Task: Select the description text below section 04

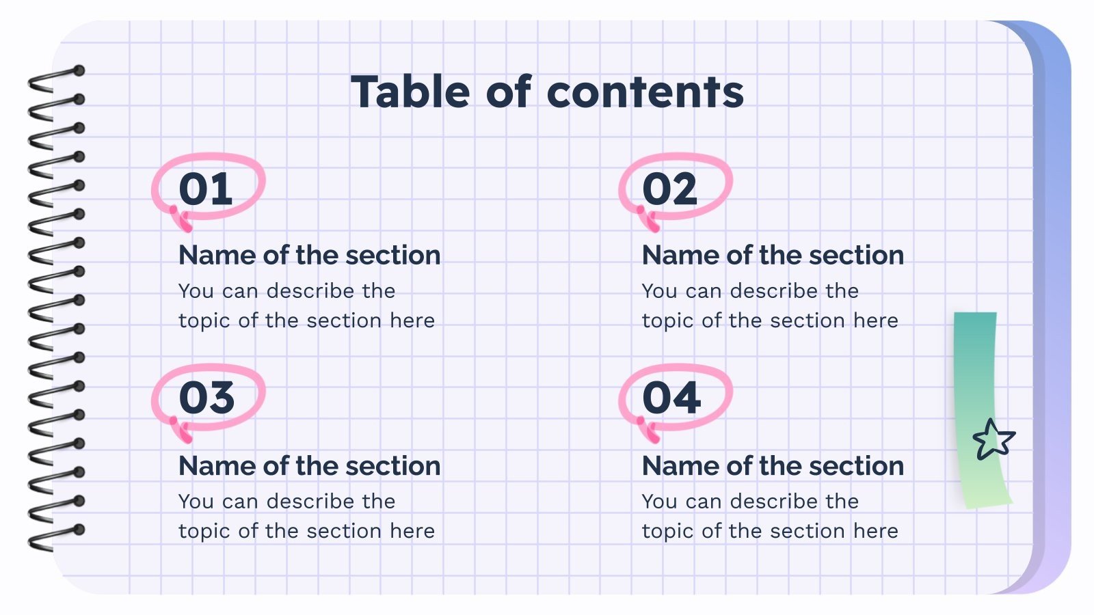Action: click(x=770, y=516)
